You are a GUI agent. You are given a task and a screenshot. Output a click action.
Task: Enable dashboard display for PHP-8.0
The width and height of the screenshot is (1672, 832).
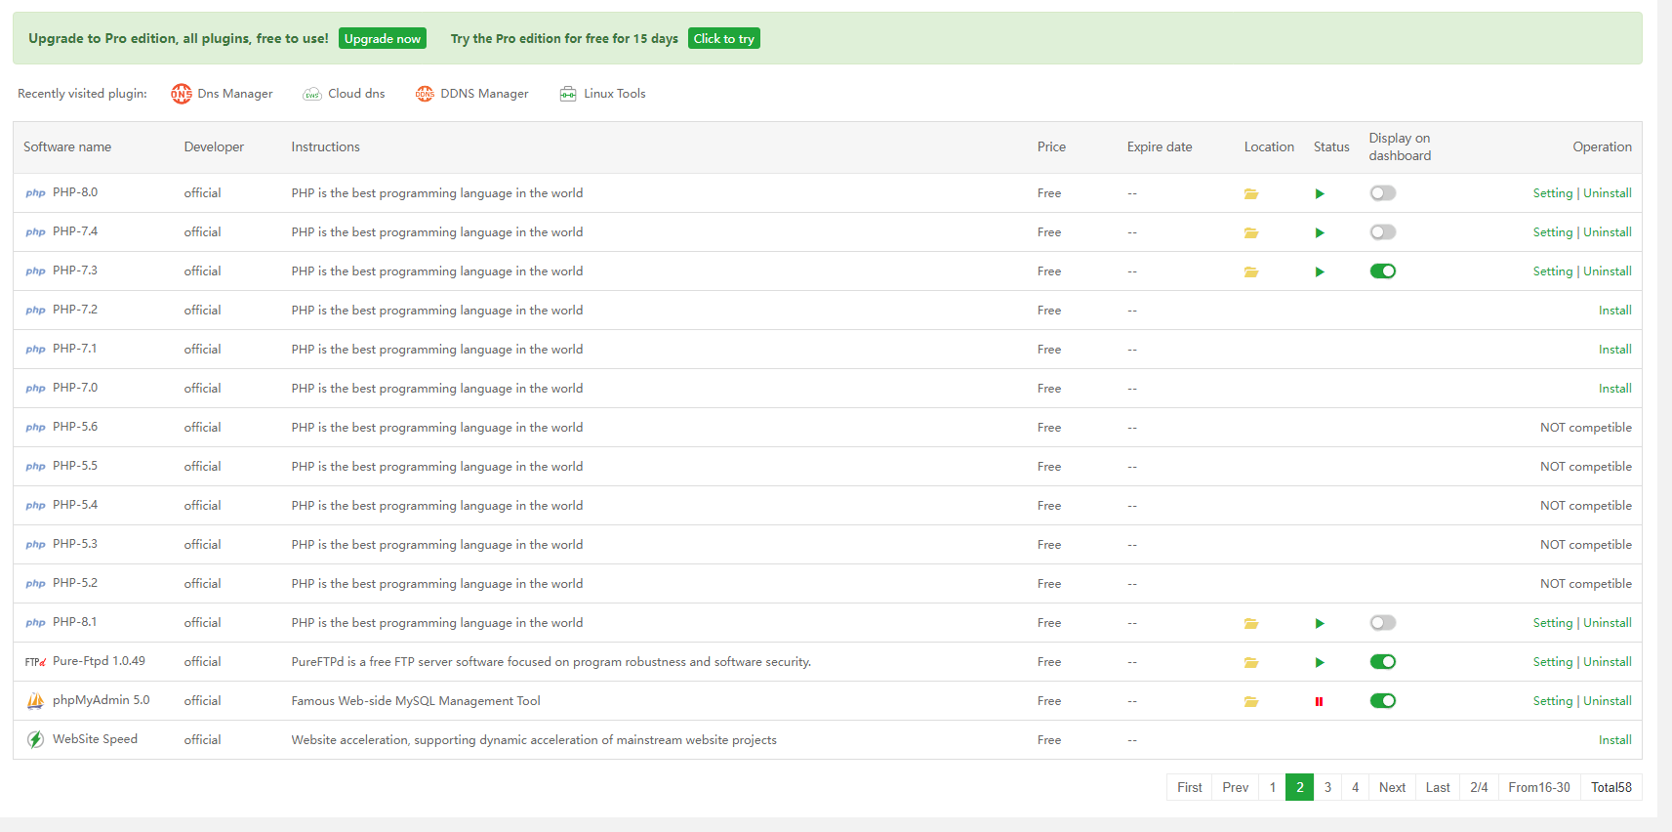(x=1382, y=193)
